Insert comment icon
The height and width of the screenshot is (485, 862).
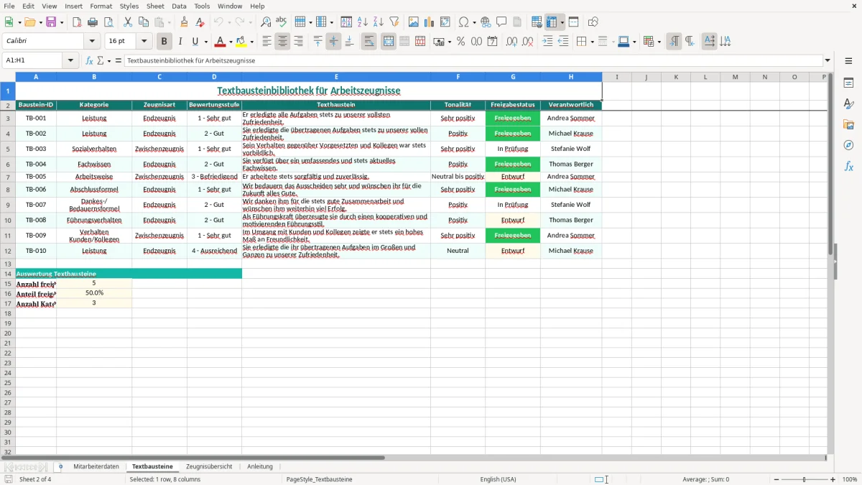click(x=501, y=22)
